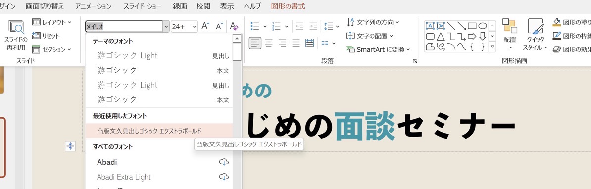Open the Help (ヘルプ) tab

click(252, 6)
